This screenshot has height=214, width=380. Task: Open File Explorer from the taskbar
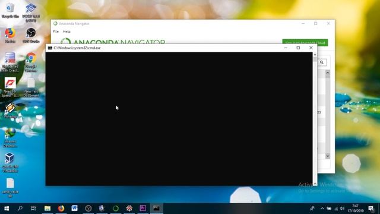[x=47, y=208]
